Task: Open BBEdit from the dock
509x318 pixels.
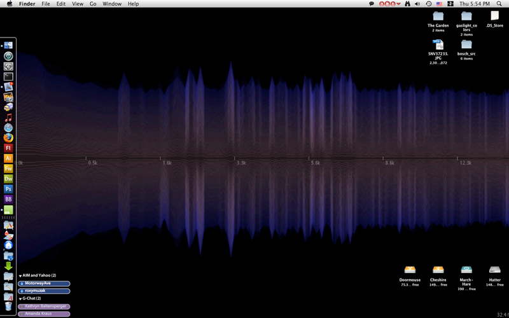Action: tap(8, 199)
